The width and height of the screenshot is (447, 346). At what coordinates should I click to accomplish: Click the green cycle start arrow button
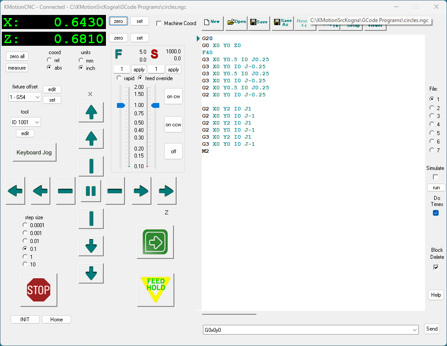point(155,242)
